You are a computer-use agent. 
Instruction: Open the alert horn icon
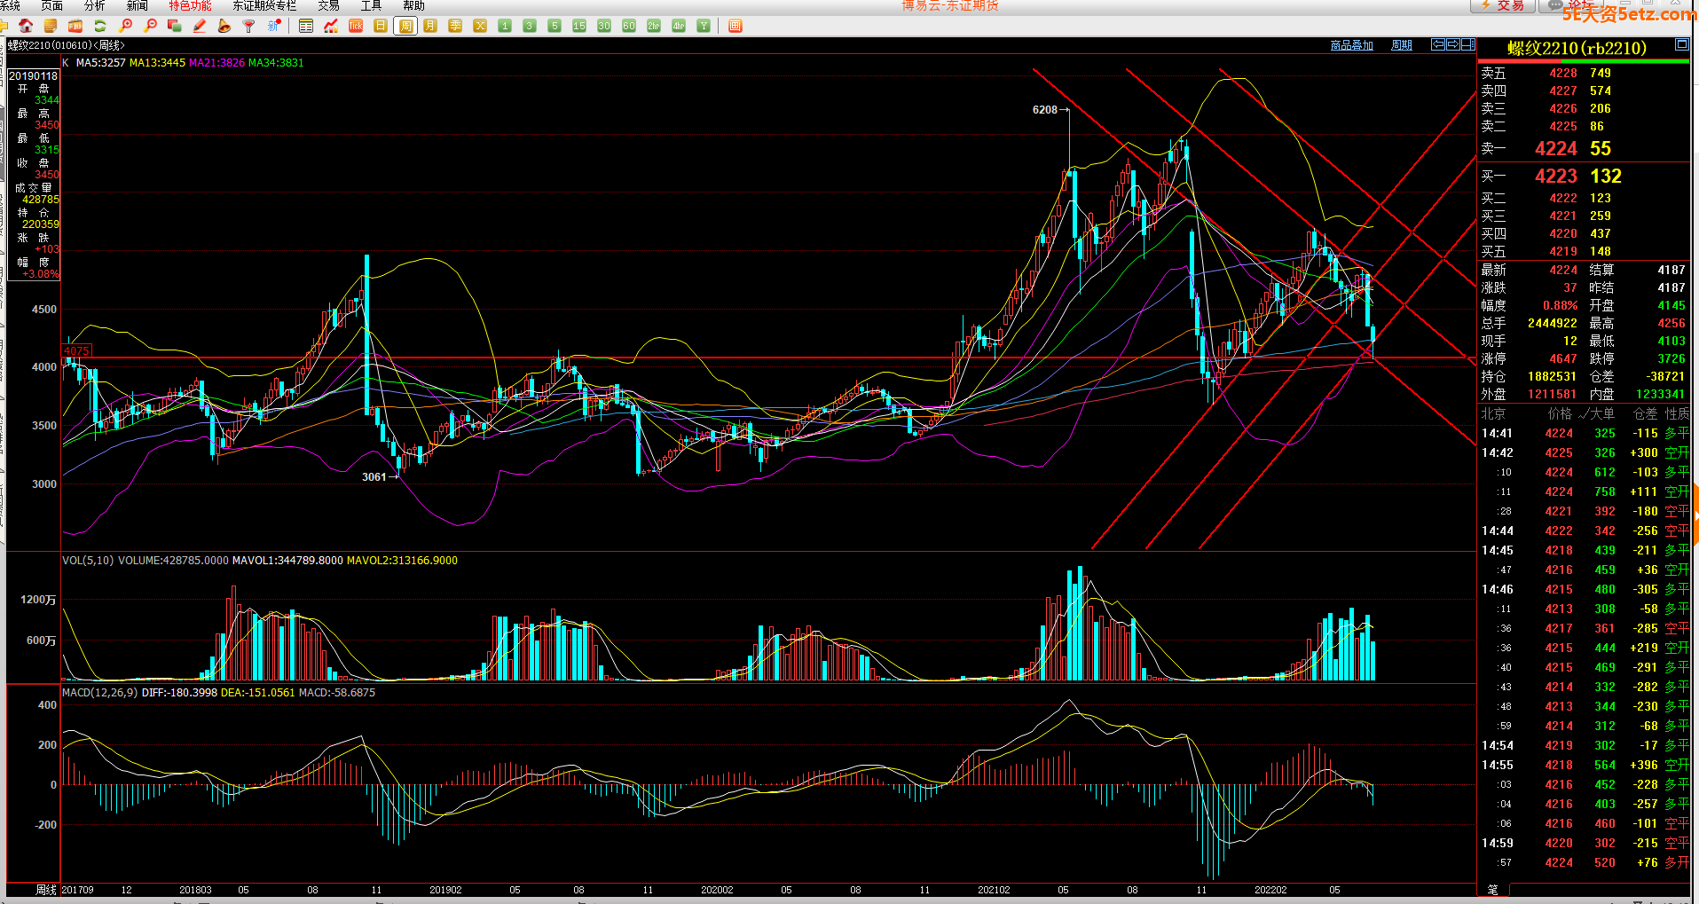(224, 26)
